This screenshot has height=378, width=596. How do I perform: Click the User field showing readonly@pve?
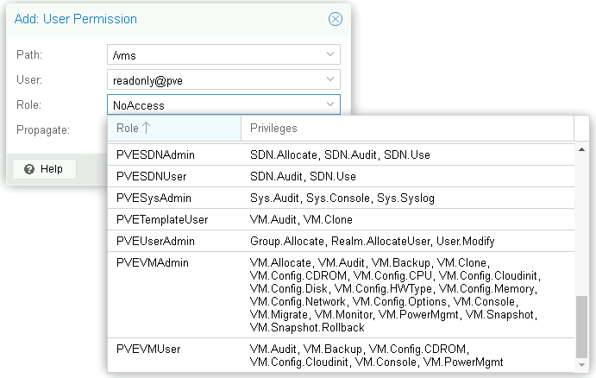214,80
